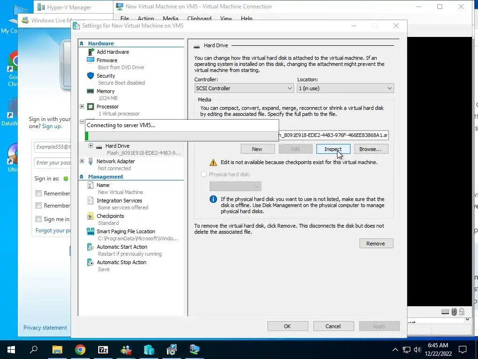Open the notification center icon
The width and height of the screenshot is (478, 359).
tap(463, 350)
